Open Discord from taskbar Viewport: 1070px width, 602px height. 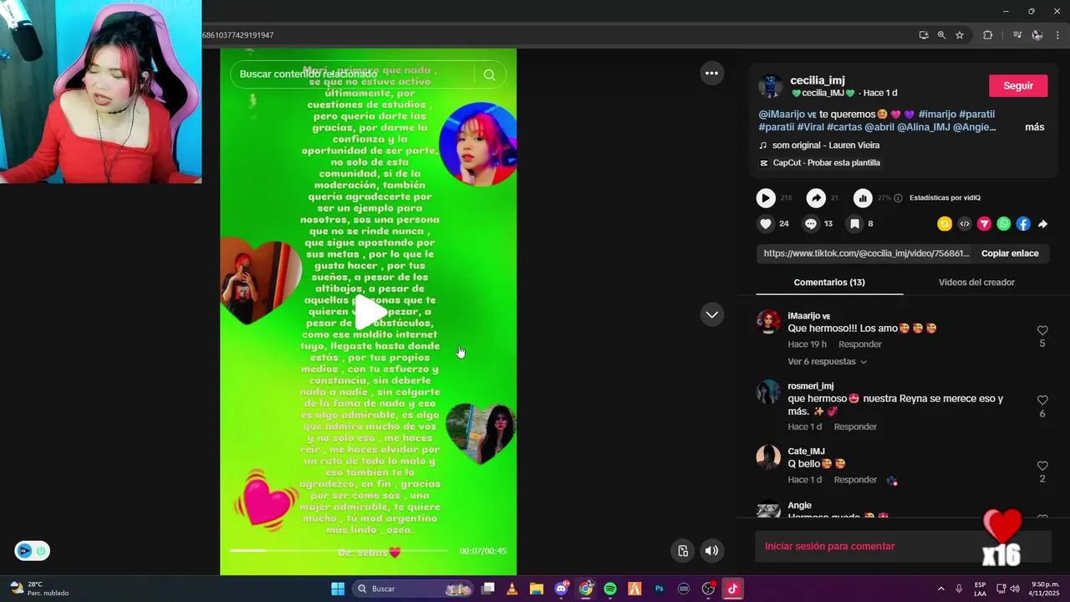tap(561, 589)
